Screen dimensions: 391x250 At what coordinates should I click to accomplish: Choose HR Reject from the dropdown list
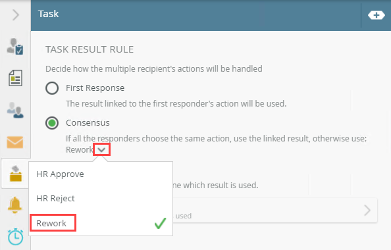tap(55, 199)
